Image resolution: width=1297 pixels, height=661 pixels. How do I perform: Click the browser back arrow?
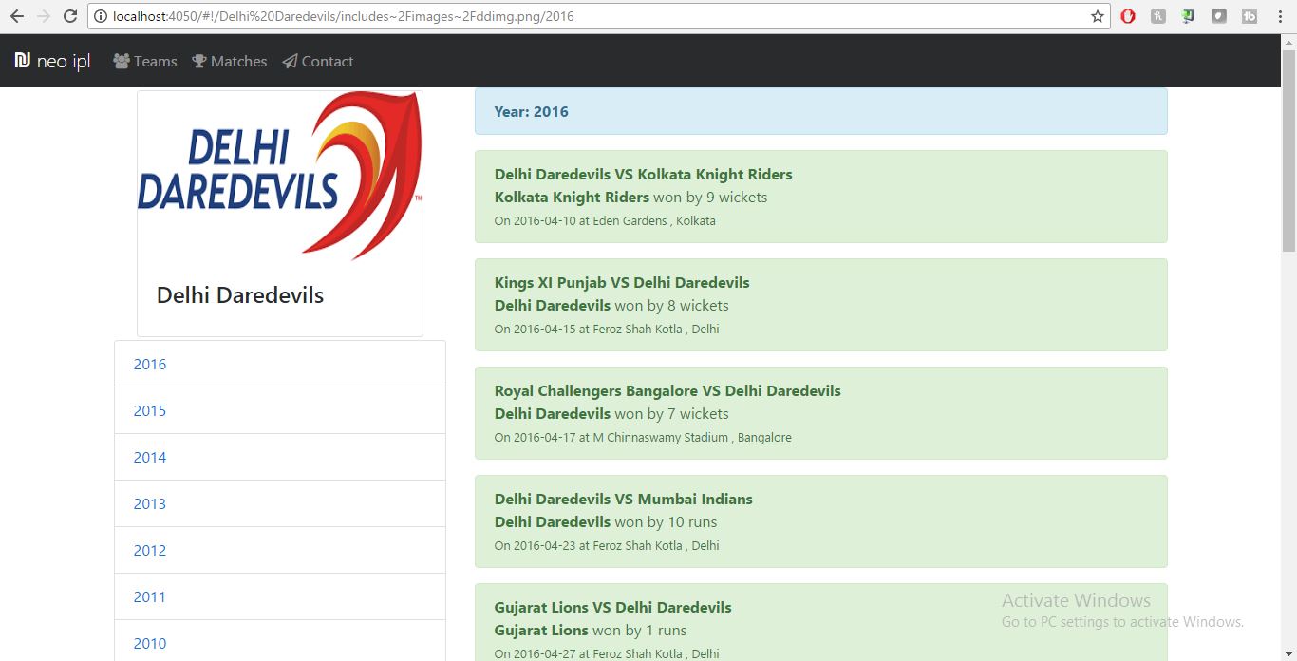[16, 16]
